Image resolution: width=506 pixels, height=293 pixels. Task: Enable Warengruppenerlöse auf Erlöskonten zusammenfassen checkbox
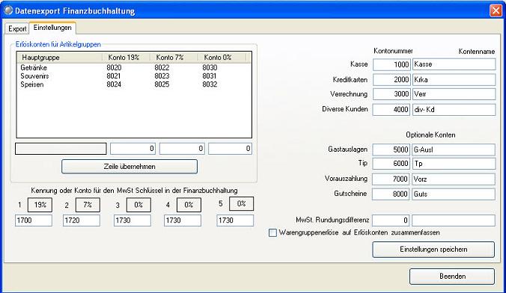click(x=272, y=232)
